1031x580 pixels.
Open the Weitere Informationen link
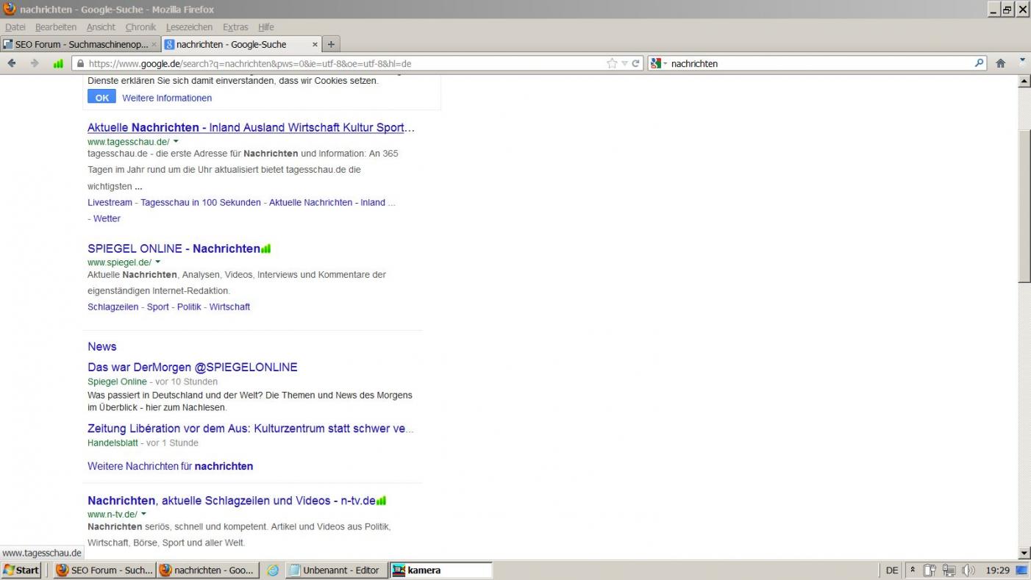[167, 98]
